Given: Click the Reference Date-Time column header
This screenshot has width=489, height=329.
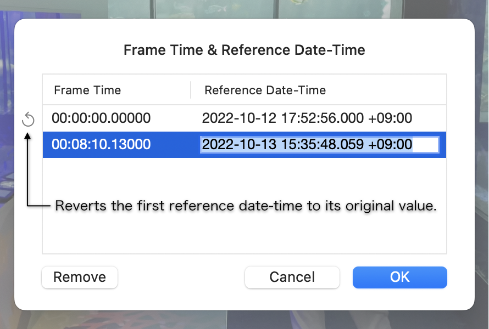Looking at the screenshot, I should tap(265, 90).
